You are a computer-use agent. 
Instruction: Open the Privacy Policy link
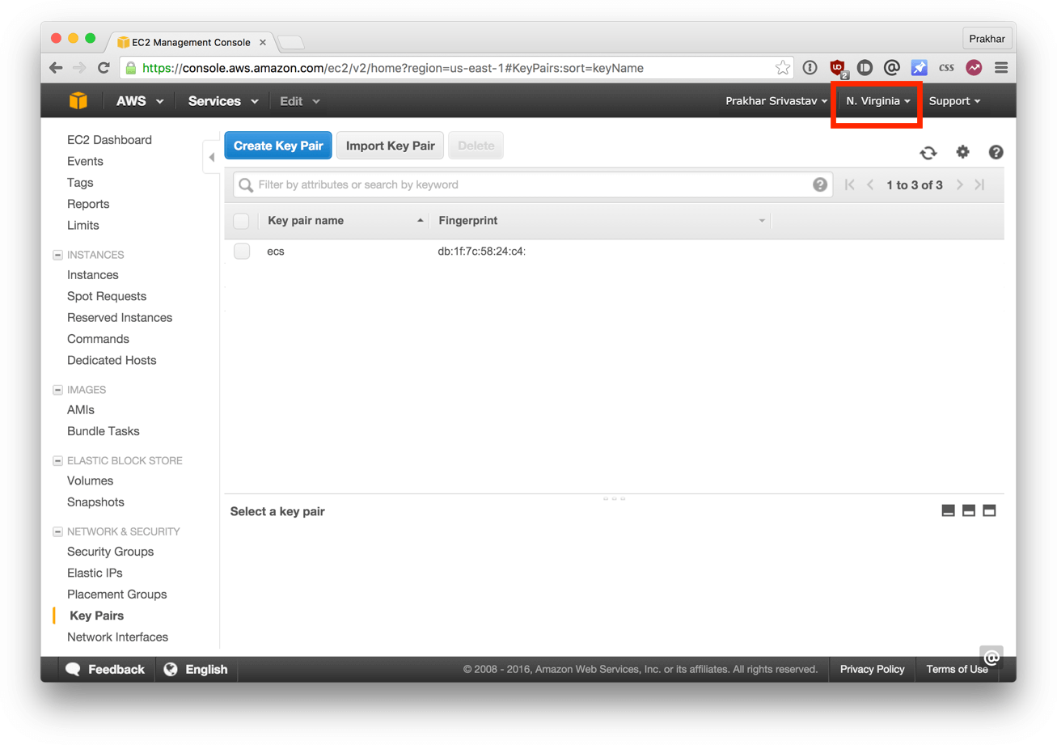point(872,669)
